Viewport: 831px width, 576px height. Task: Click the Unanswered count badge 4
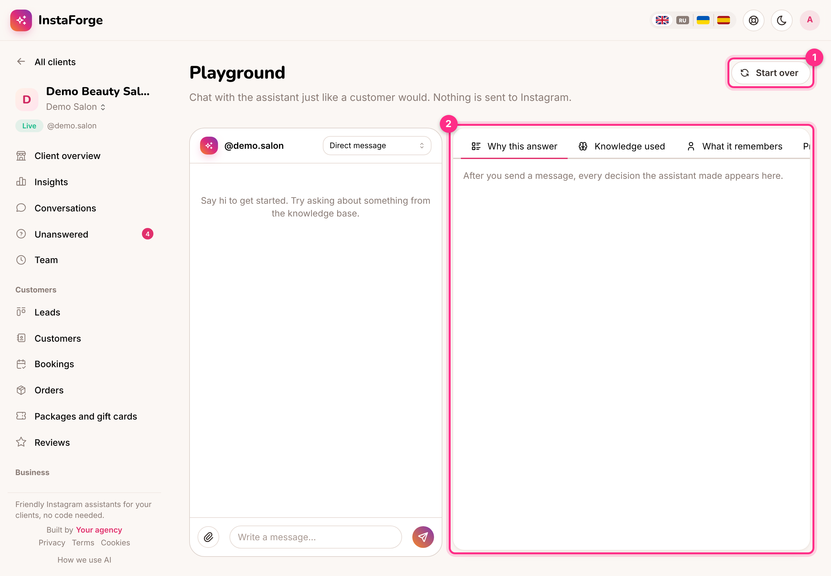tap(147, 234)
